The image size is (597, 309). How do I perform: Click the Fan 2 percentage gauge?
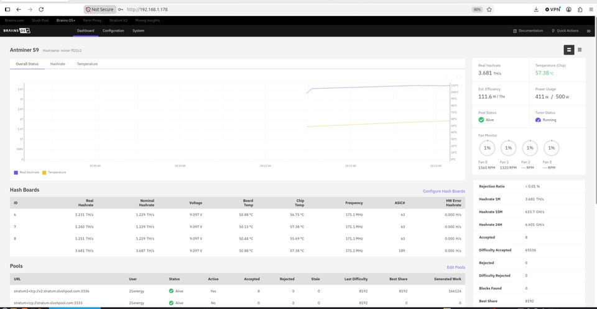tap(530, 148)
